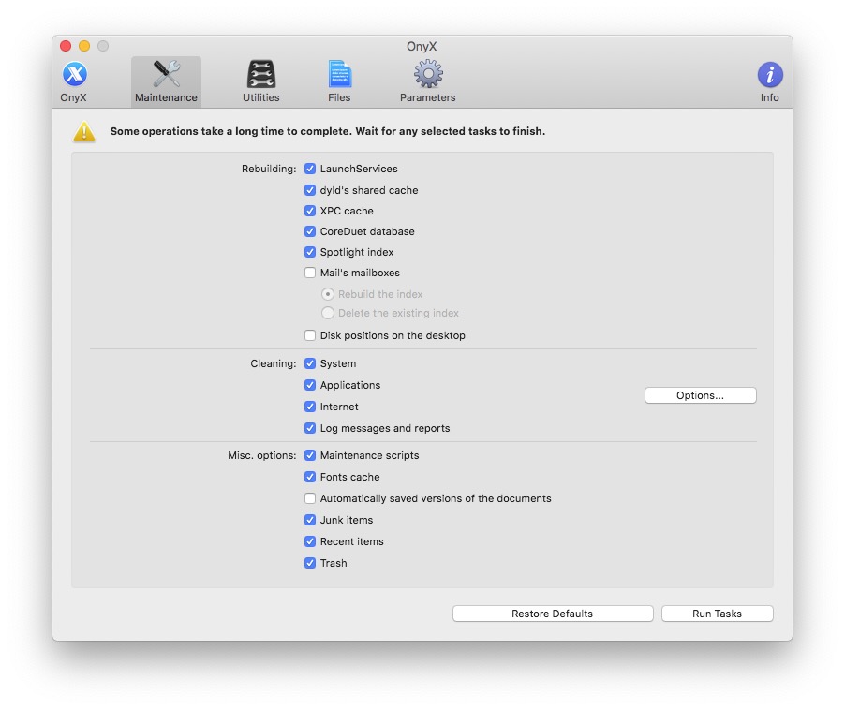Viewport: 845px width, 710px height.
Task: Uncheck the LaunchServices checkbox
Action: pyautogui.click(x=310, y=169)
